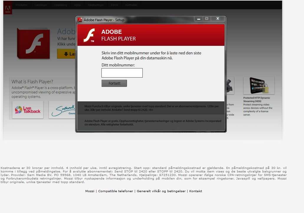The width and height of the screenshot is (304, 213).
Task: Click the Fortsett button
Action: (x=114, y=83)
